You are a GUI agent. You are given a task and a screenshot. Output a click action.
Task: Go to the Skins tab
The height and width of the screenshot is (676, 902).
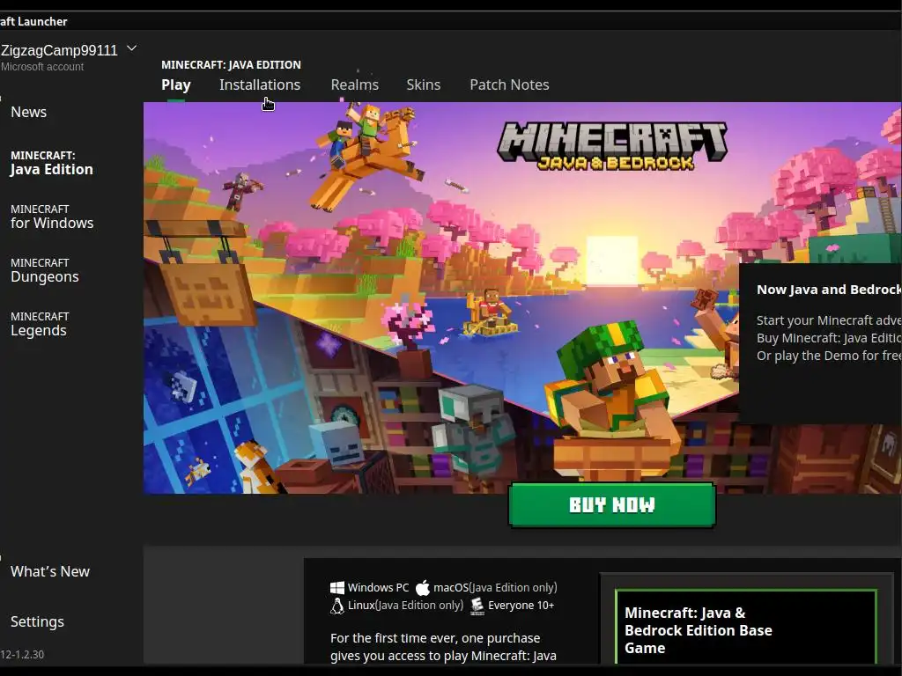424,85
